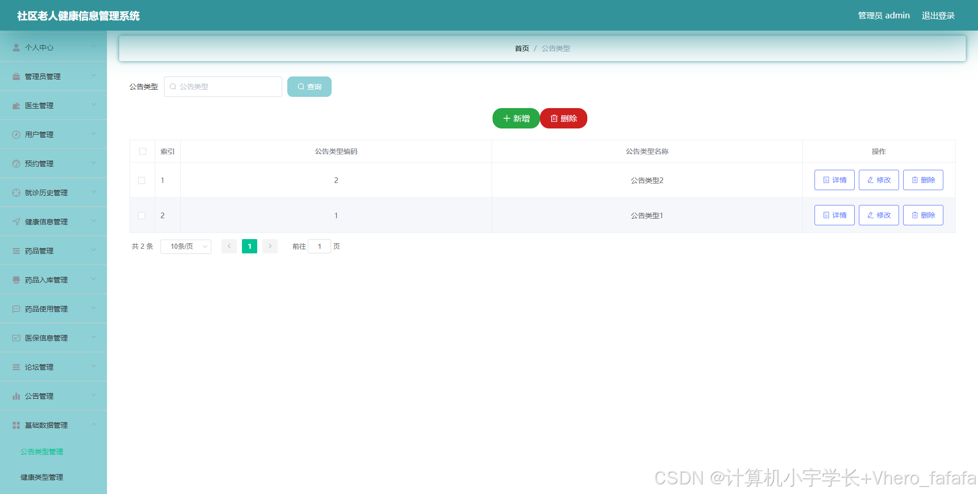
Task: Open the 10条/页 page size dropdown
Action: click(185, 246)
